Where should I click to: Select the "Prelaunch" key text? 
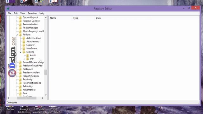tap(28, 69)
